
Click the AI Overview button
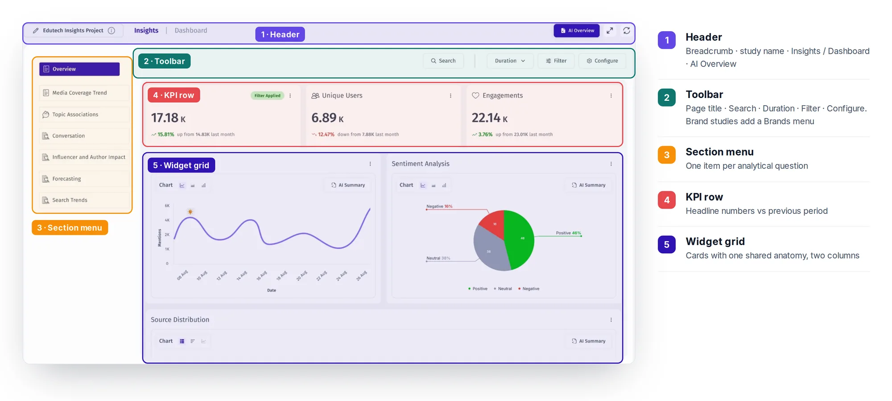(577, 30)
